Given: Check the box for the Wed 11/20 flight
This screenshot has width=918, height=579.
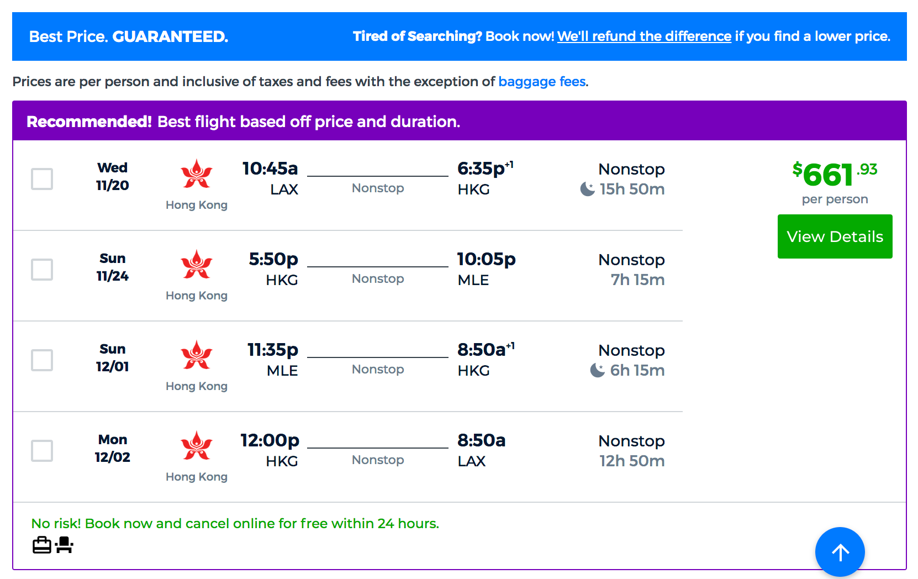Looking at the screenshot, I should (42, 179).
